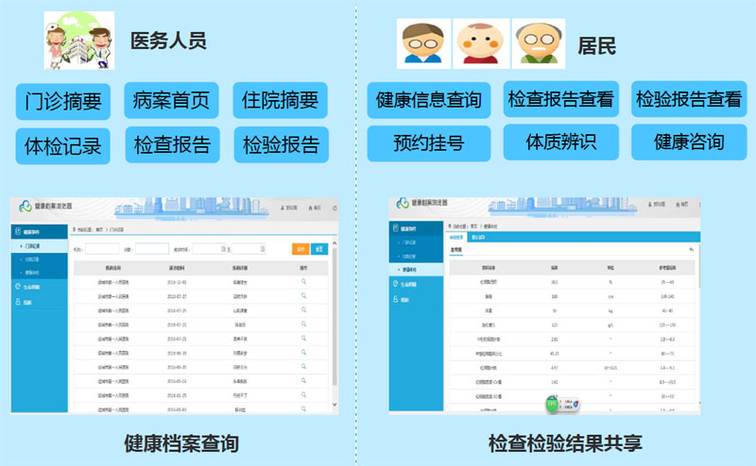
Task: Choose the 检验报告查看 tile
Action: click(x=689, y=98)
